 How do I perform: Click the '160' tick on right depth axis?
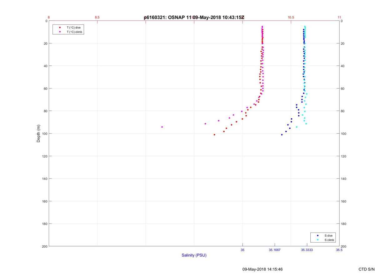(x=344, y=201)
